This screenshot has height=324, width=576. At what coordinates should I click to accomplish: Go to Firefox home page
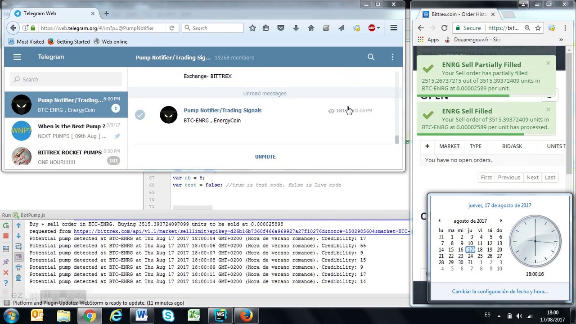point(311,28)
